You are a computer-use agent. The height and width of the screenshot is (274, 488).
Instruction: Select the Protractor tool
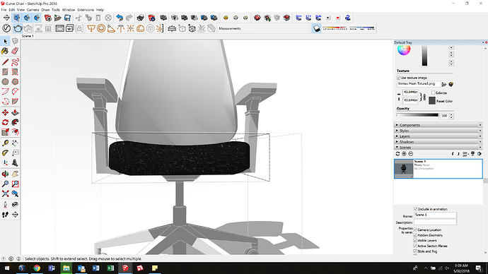click(x=5, y=153)
